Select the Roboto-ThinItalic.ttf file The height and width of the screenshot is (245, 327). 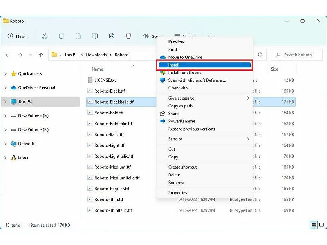click(113, 210)
